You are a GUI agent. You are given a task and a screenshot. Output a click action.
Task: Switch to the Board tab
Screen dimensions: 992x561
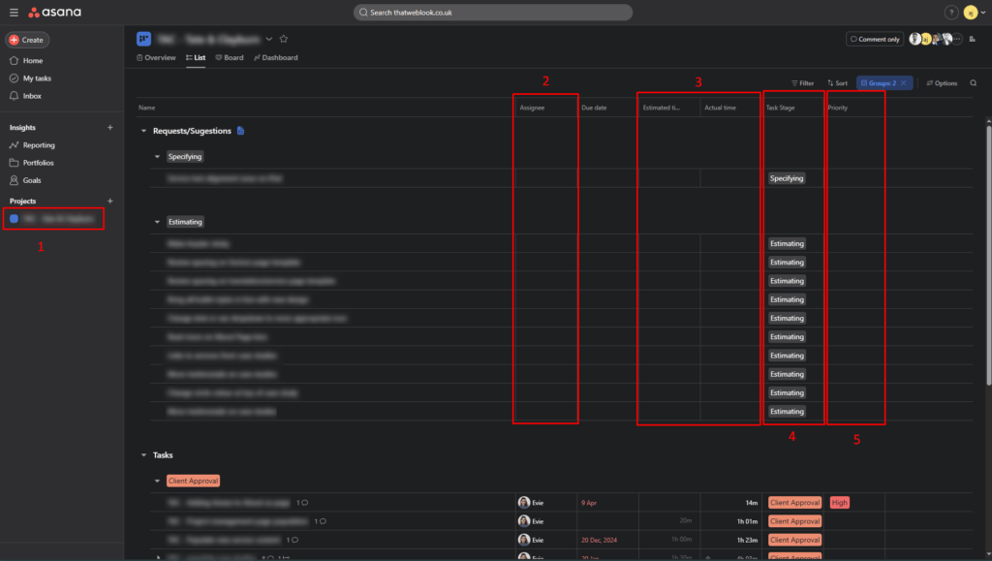(230, 58)
